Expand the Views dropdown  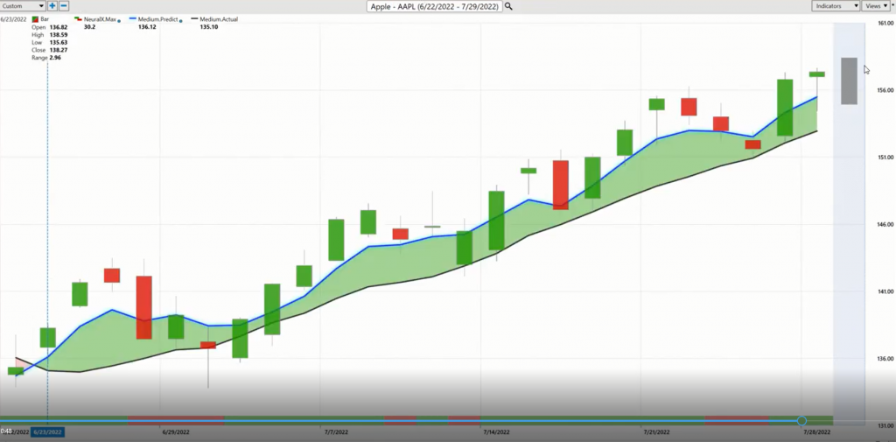[877, 6]
